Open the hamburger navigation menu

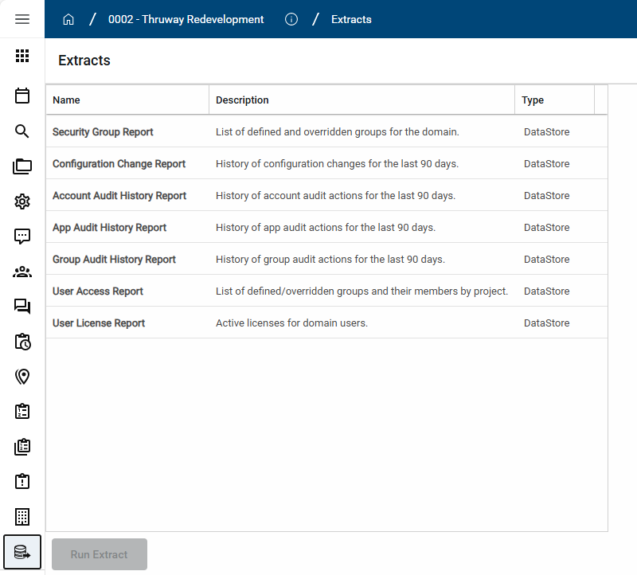pyautogui.click(x=22, y=19)
